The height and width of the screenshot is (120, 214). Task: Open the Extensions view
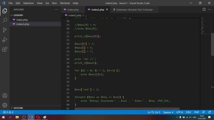(5, 49)
